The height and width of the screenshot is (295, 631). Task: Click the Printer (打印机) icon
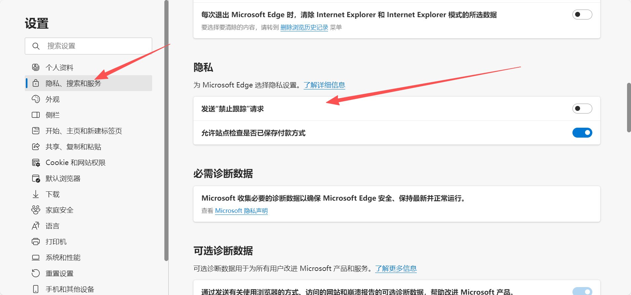[36, 242]
